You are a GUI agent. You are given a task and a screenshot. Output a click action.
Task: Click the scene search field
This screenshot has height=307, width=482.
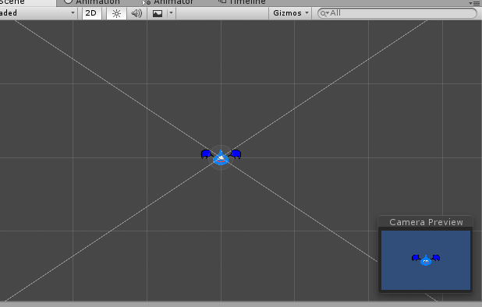point(397,13)
